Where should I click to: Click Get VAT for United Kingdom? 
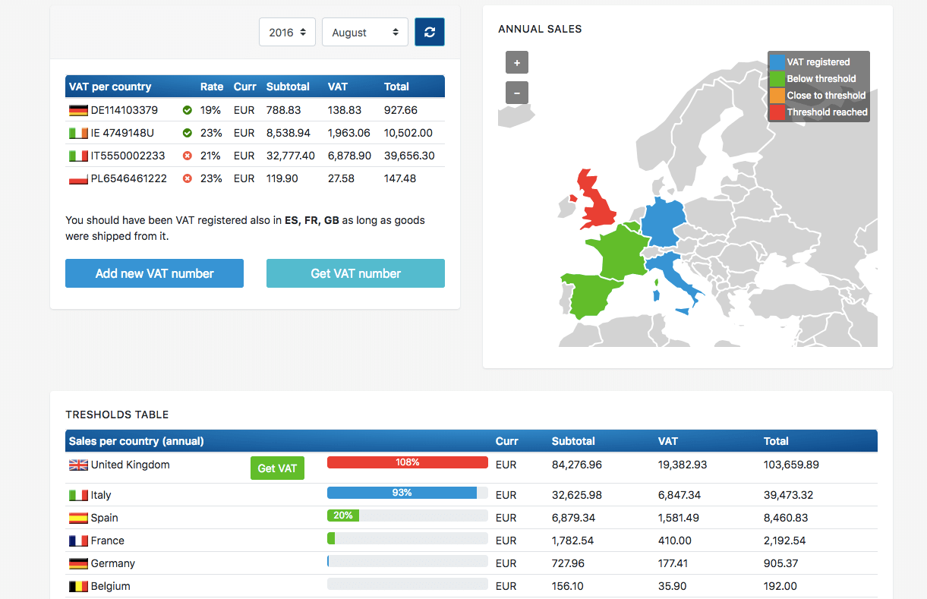click(x=277, y=468)
